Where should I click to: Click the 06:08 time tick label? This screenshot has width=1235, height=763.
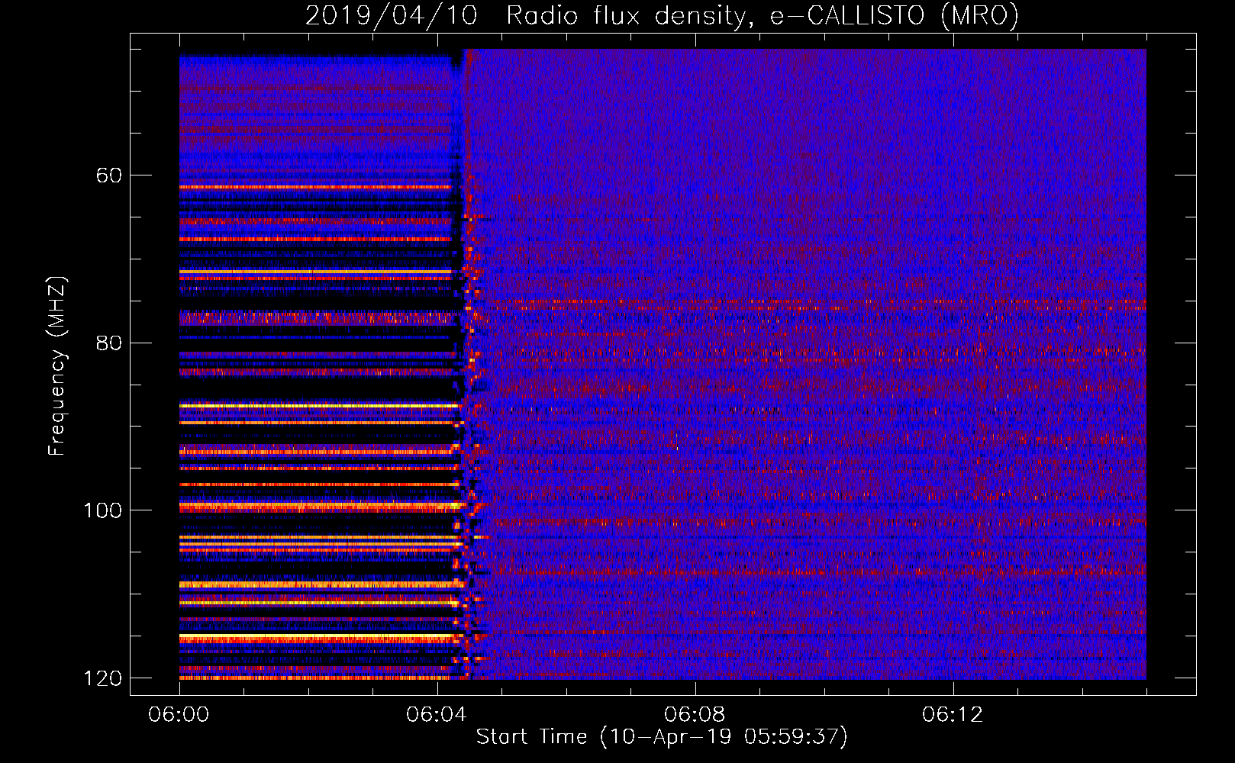pyautogui.click(x=695, y=715)
